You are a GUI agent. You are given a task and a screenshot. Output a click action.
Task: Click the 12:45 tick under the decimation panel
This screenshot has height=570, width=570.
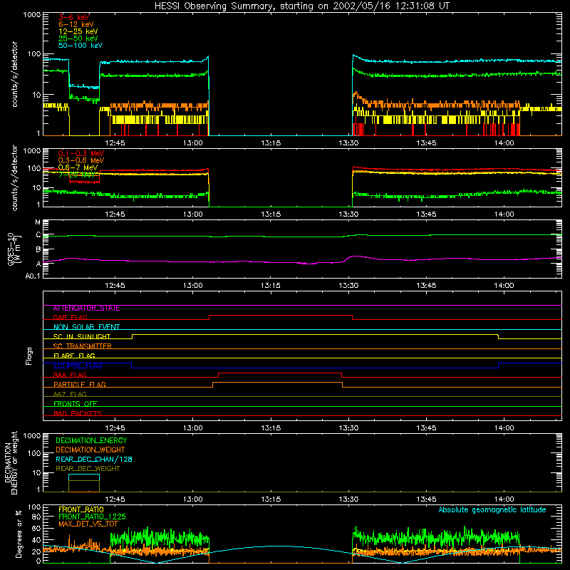115,499
